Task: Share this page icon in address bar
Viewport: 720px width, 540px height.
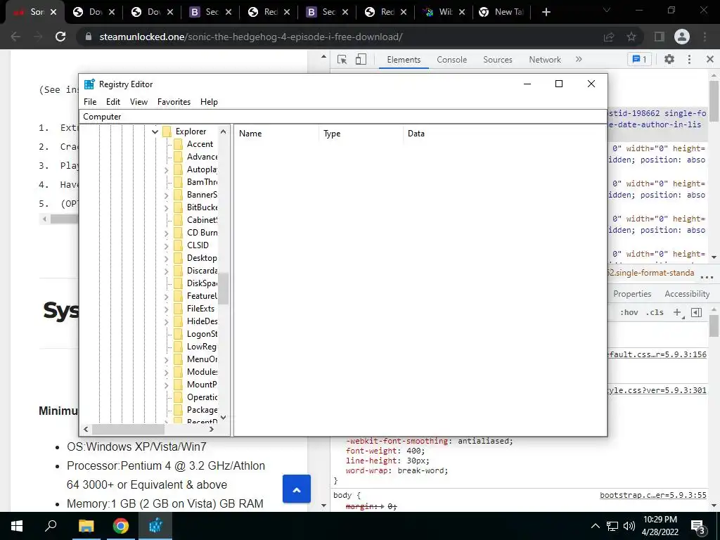Action: point(609,37)
